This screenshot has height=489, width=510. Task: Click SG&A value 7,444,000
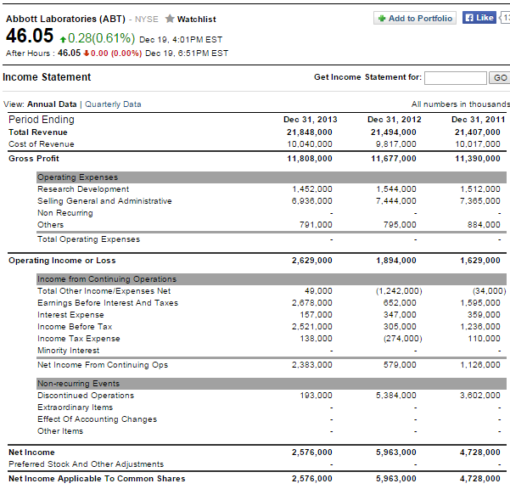coord(395,201)
